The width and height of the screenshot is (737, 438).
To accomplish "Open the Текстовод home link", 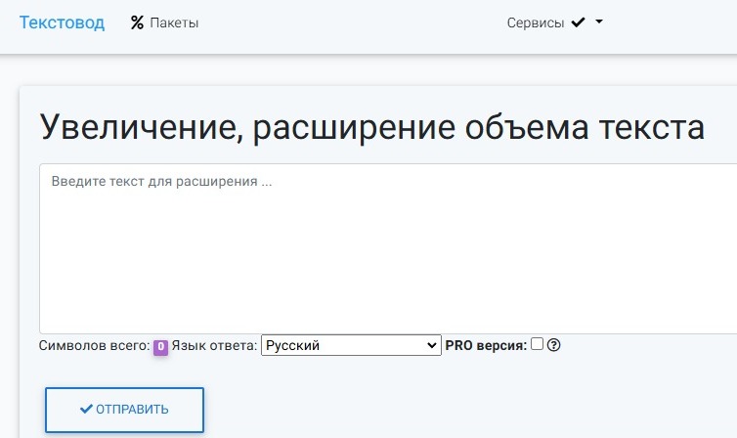I will (x=62, y=22).
